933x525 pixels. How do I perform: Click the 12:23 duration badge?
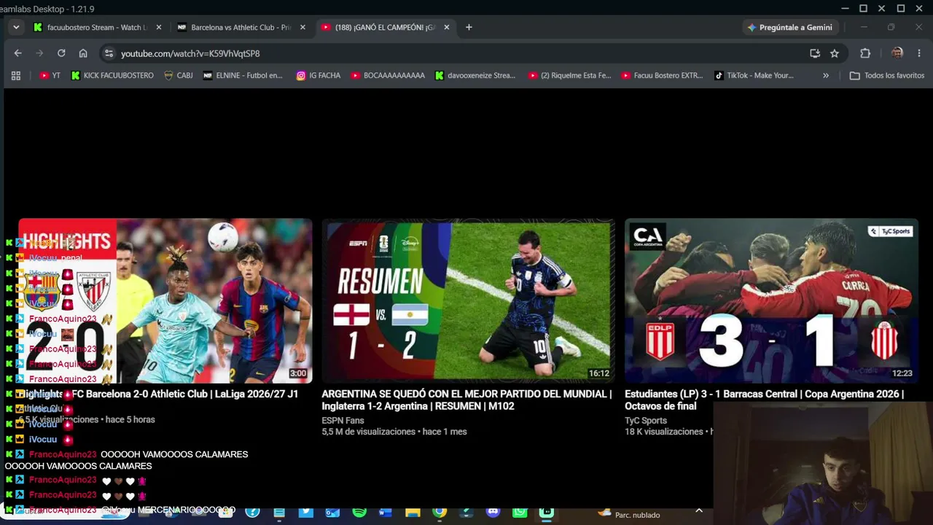click(902, 373)
